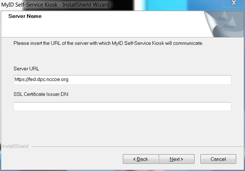Click the white header panel below Server Name
245x171 pixels.
point(101,28)
